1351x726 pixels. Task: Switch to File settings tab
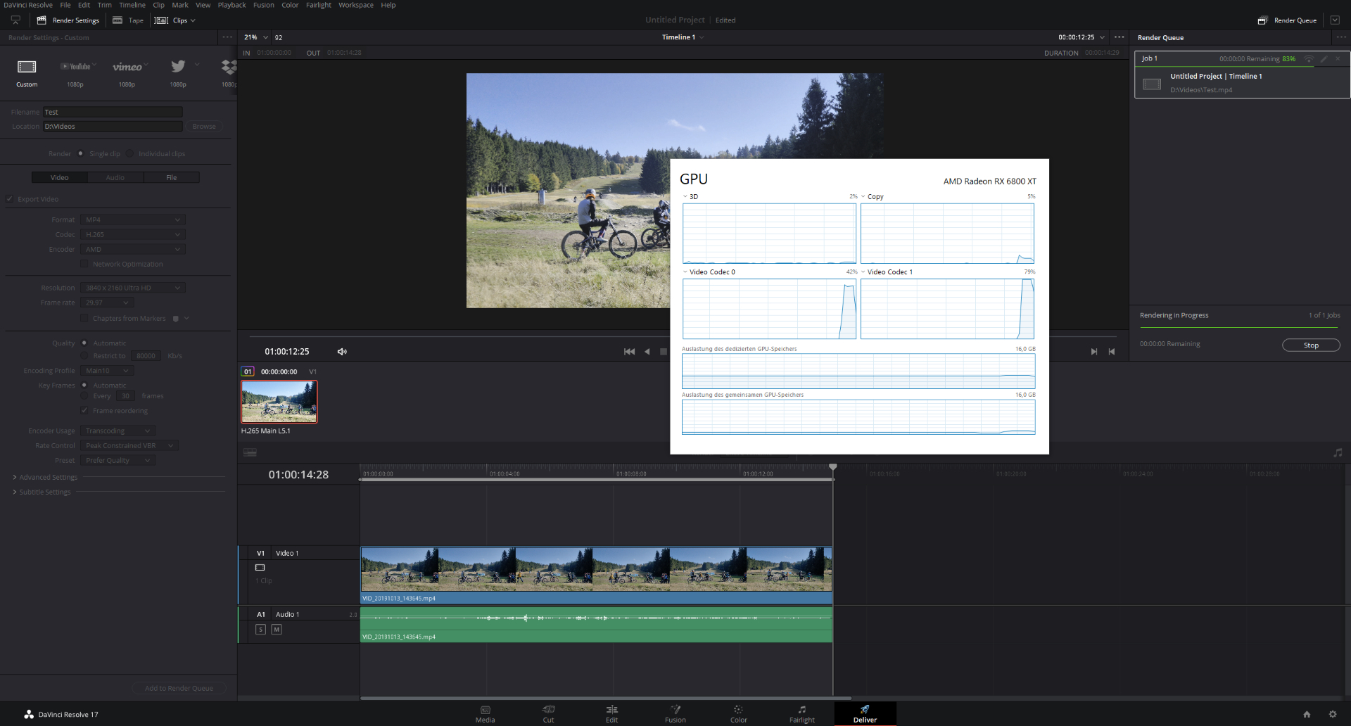(x=172, y=177)
